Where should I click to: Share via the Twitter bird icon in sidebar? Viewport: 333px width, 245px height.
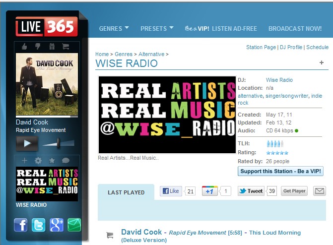(x=38, y=225)
